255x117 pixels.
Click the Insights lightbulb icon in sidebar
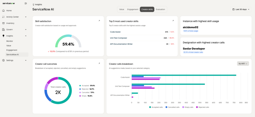pos(4,36)
